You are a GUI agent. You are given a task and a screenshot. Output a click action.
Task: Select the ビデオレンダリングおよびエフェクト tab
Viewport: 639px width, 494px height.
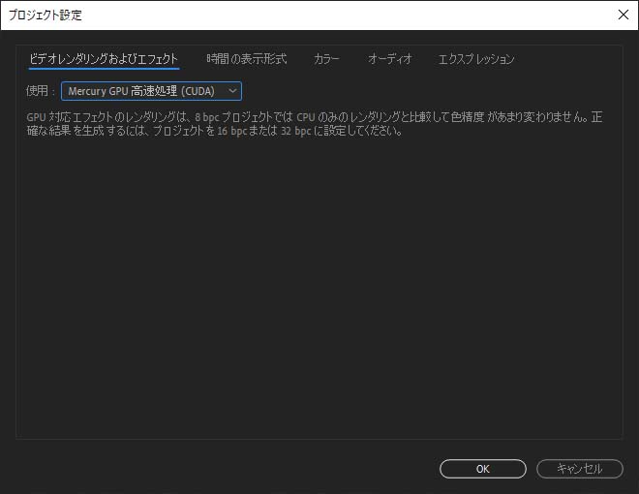coord(104,59)
